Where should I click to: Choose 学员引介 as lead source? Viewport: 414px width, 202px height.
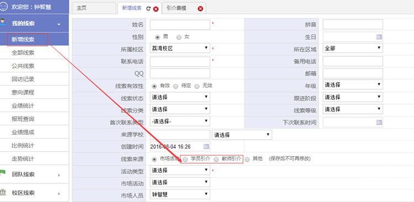[x=185, y=159]
